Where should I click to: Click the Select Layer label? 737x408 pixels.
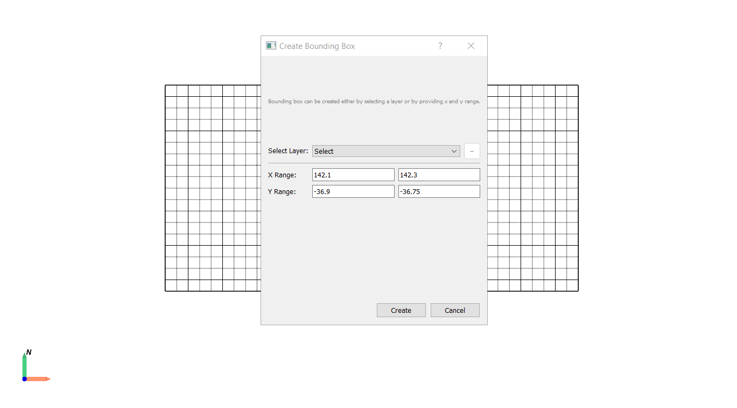[288, 151]
